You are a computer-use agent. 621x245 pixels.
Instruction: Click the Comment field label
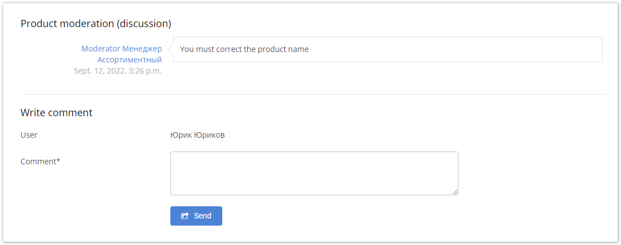(x=38, y=161)
